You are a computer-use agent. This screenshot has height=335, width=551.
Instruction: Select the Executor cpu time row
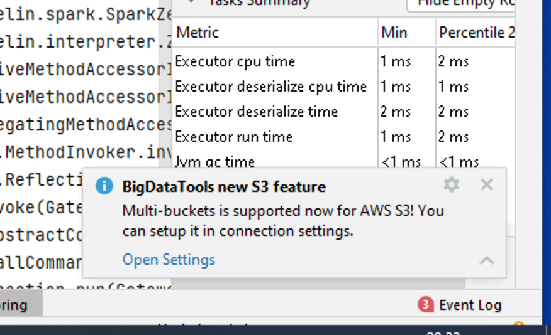235,61
